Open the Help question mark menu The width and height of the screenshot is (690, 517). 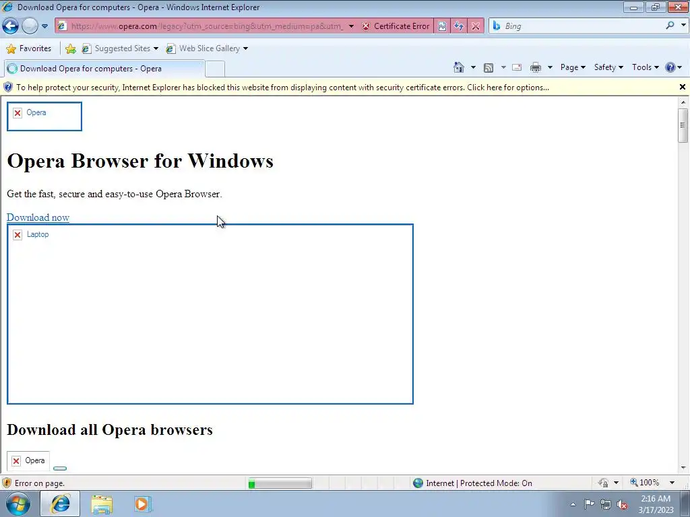674,67
